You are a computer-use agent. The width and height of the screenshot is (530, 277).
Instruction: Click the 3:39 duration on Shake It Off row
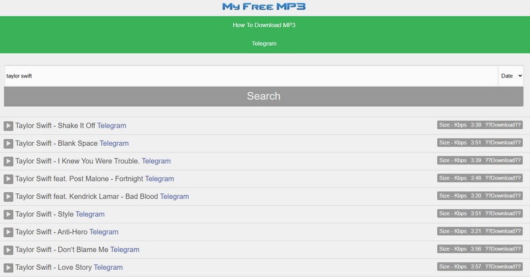476,125
